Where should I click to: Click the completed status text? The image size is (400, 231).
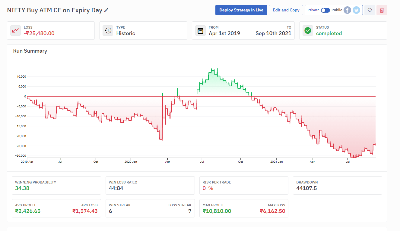329,33
